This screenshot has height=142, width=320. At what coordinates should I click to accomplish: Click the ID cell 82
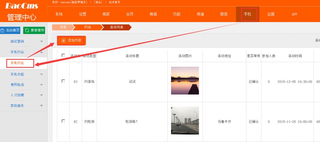click(x=75, y=122)
